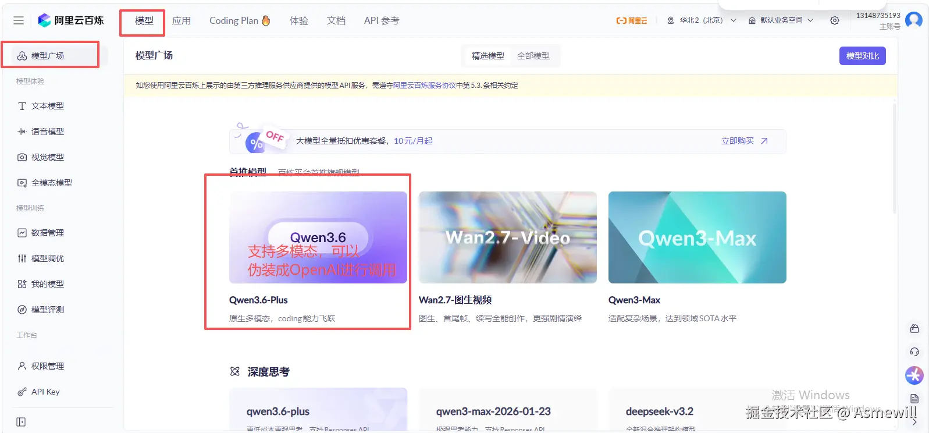Open the qwen3-max-2026-01-23 card

pyautogui.click(x=508, y=410)
